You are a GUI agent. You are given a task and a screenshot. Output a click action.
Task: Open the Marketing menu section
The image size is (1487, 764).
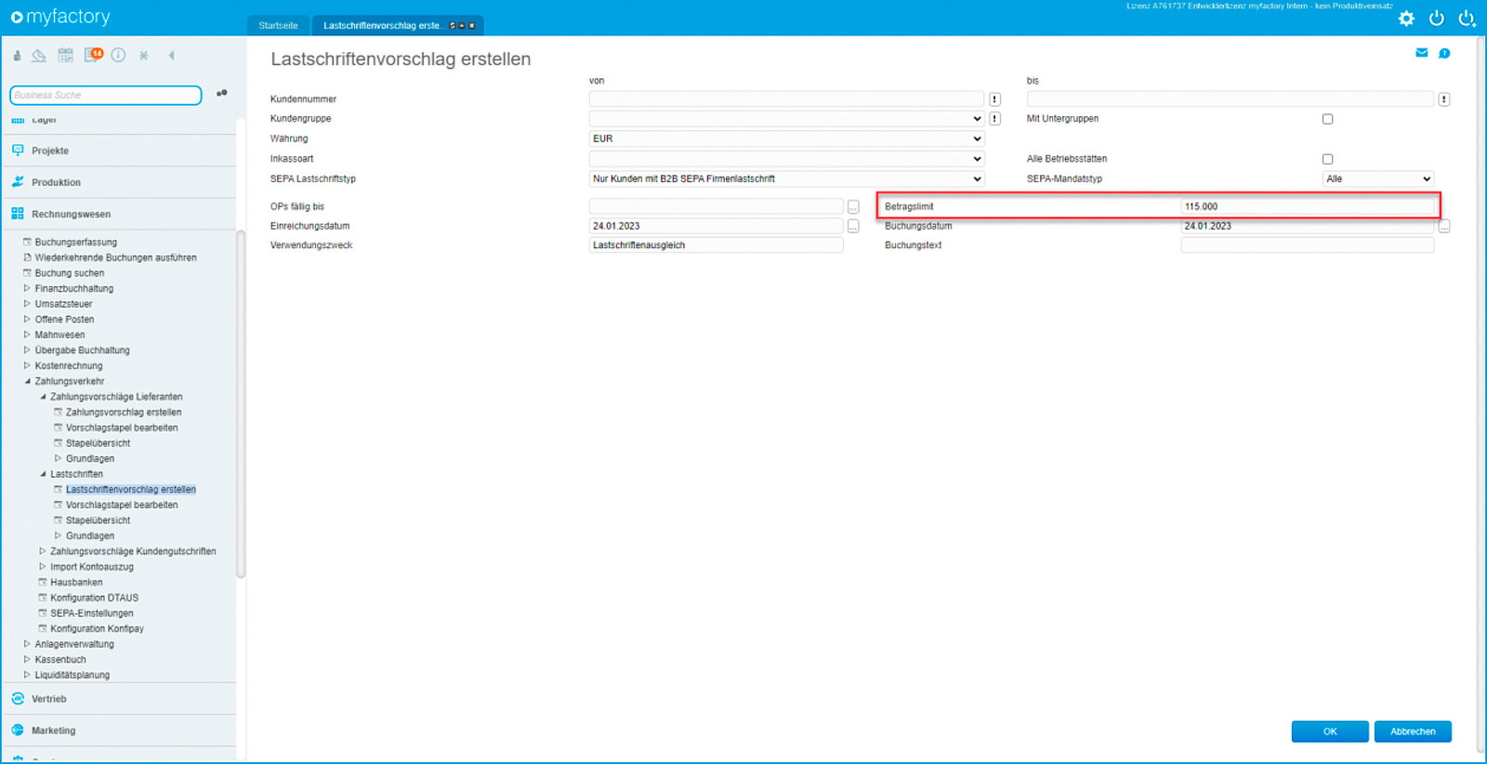(54, 731)
